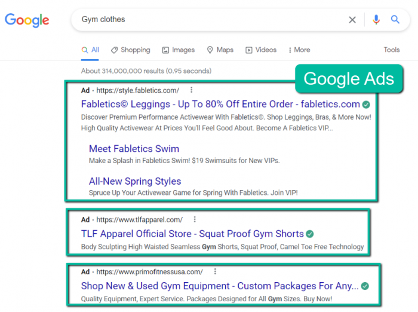Click the Spruce Up Your Activewear Game text
Image resolution: width=418 pixels, height=312 pixels.
pos(193,192)
